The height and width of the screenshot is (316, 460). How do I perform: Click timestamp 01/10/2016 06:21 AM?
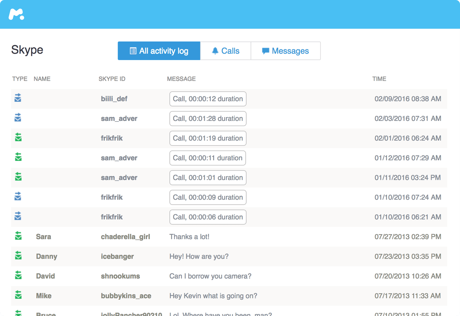[408, 217]
